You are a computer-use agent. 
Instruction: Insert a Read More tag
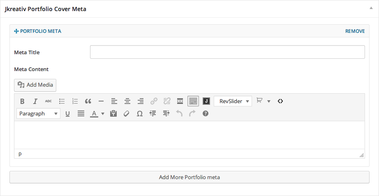(180, 101)
